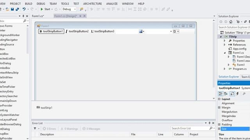The height and width of the screenshot is (140, 250).
Task: Click the Open File toolbar icon
Action: [x=7, y=9]
